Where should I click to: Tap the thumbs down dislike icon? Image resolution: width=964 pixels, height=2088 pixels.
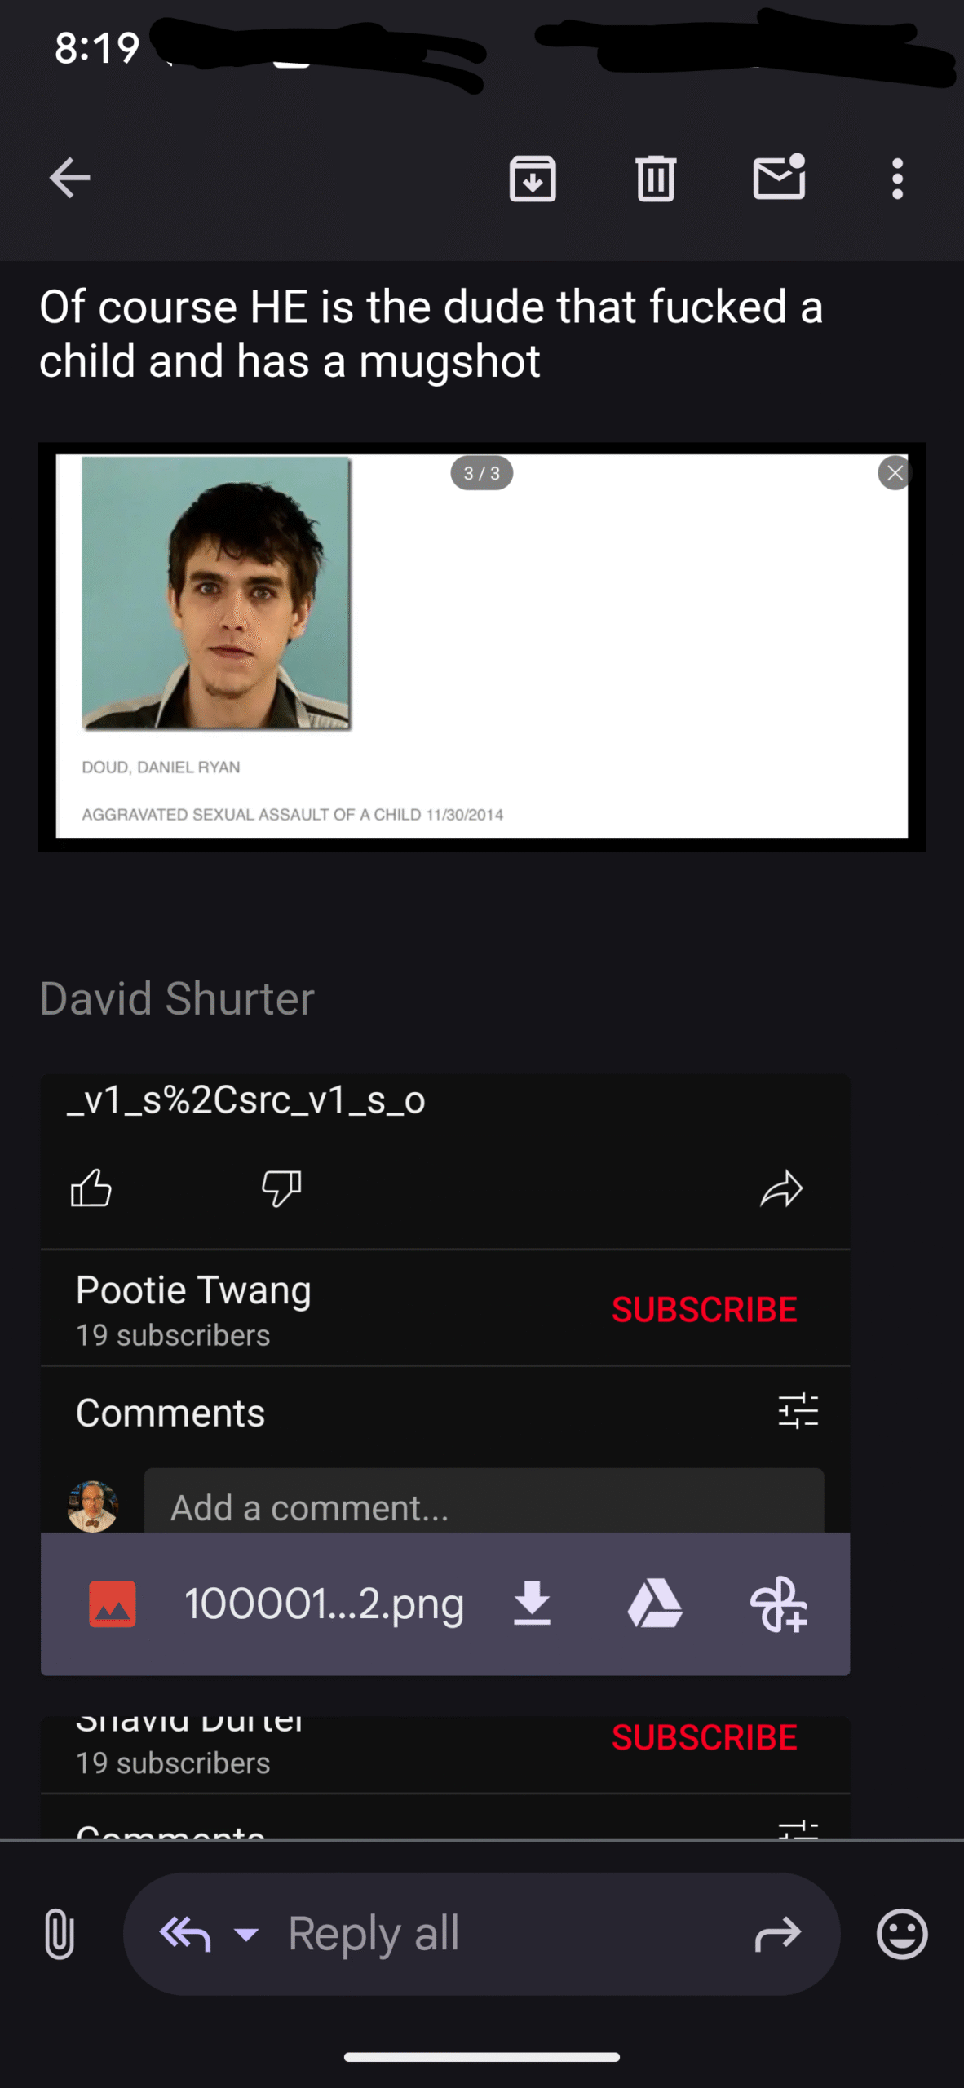pos(281,1188)
